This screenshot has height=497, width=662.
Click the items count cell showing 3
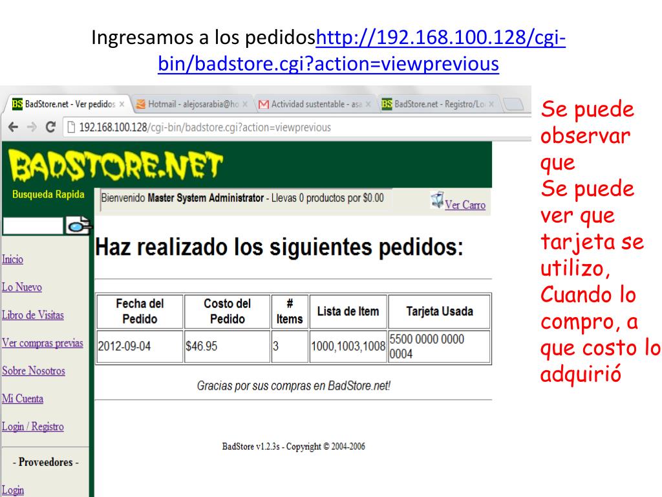point(290,347)
